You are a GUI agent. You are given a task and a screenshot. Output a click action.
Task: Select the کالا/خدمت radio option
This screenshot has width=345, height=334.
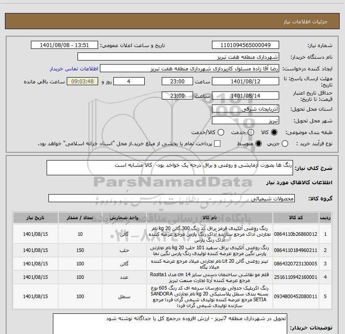point(221,132)
